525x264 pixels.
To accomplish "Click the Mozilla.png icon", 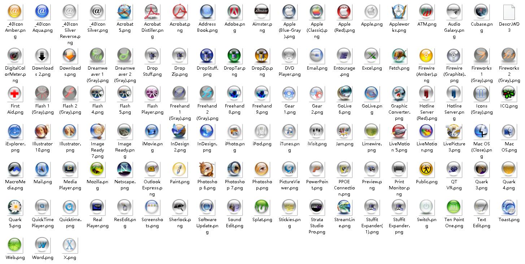I will 97,169.
